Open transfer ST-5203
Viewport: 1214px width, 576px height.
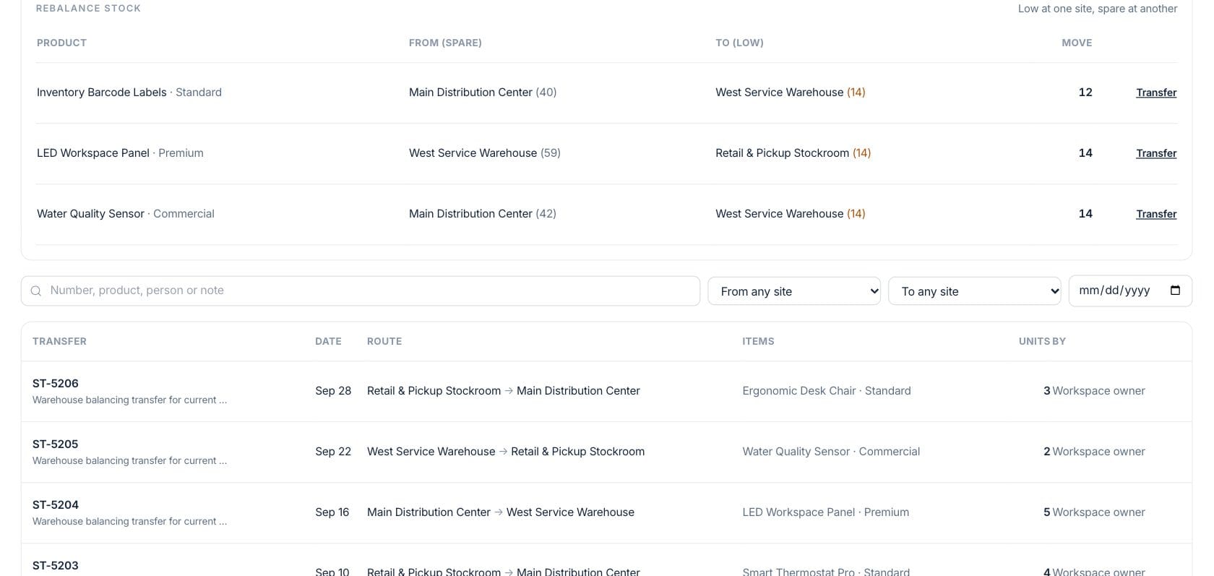coord(56,565)
